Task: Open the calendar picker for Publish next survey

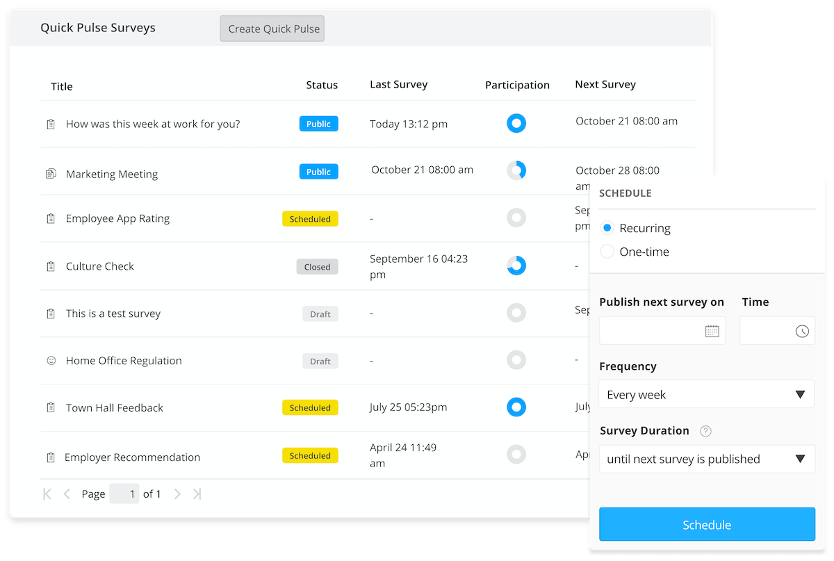Action: [x=713, y=330]
